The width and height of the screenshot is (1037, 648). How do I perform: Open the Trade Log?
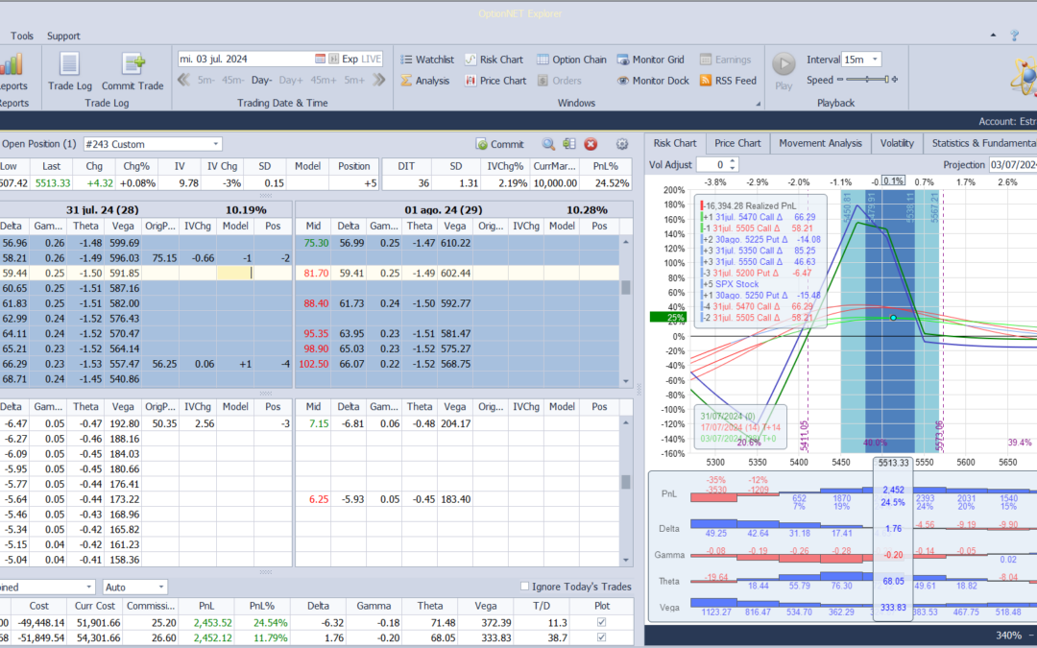[69, 71]
